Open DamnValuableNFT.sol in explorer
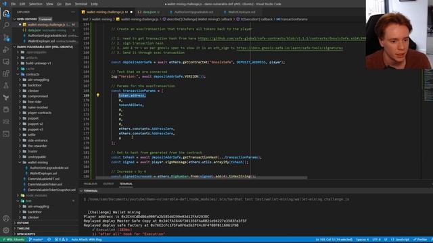 (43, 179)
